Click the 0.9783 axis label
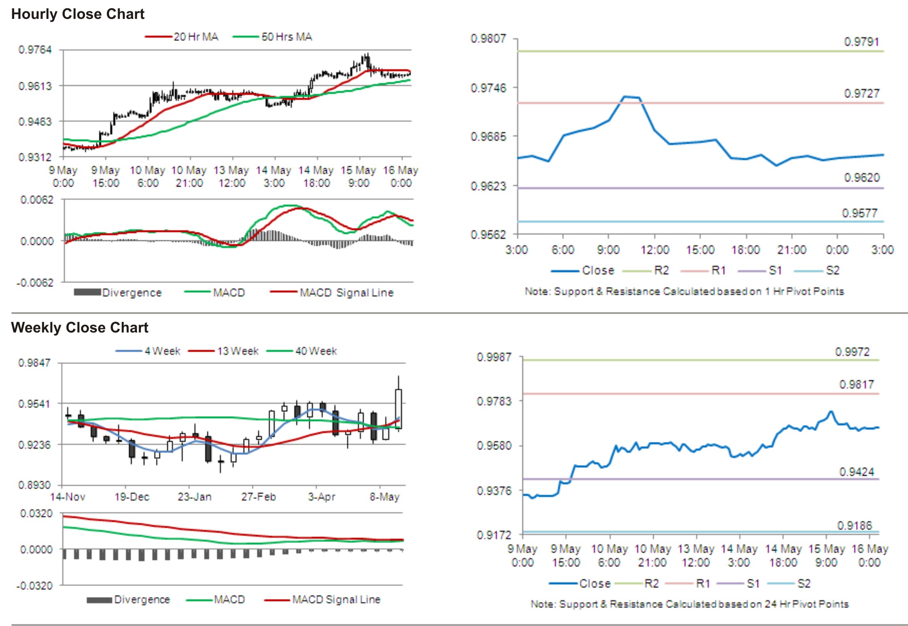 click(494, 401)
